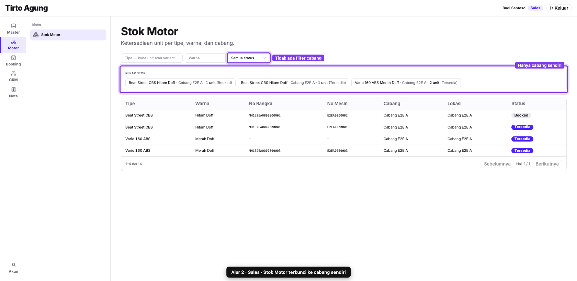Click the Status column header
The height and width of the screenshot is (281, 577).
click(518, 104)
